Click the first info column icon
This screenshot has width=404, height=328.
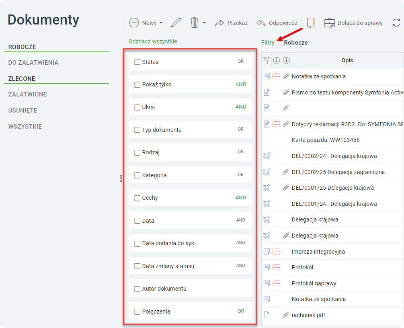[x=277, y=60]
